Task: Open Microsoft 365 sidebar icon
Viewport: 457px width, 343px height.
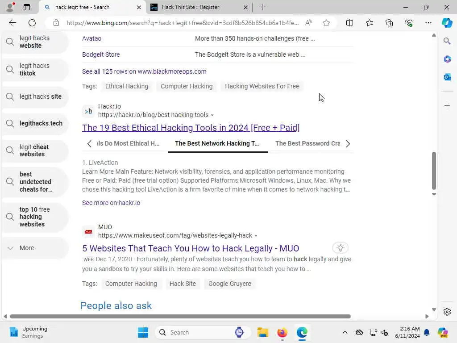Action: click(447, 59)
